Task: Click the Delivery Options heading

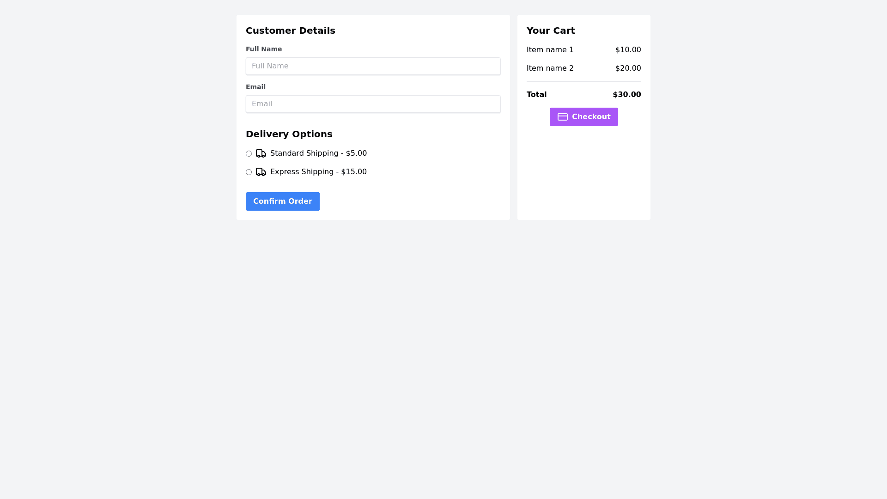Action: [289, 134]
